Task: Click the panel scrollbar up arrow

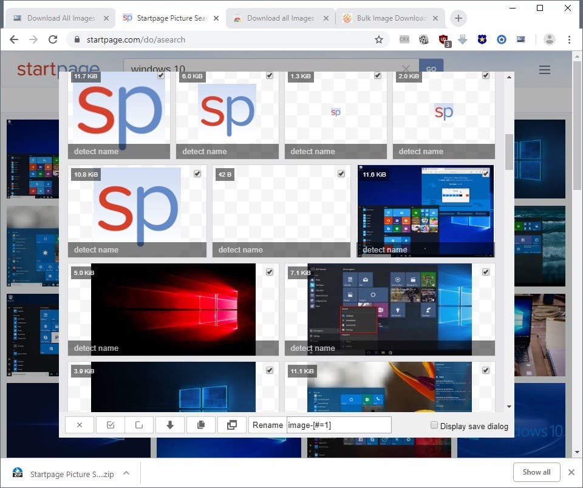Action: 509,77
